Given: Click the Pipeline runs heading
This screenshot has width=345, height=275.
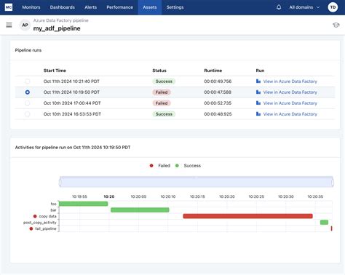Looking at the screenshot, I should [x=28, y=50].
